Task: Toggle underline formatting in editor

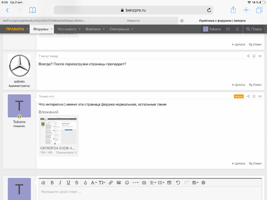Action: [68, 183]
